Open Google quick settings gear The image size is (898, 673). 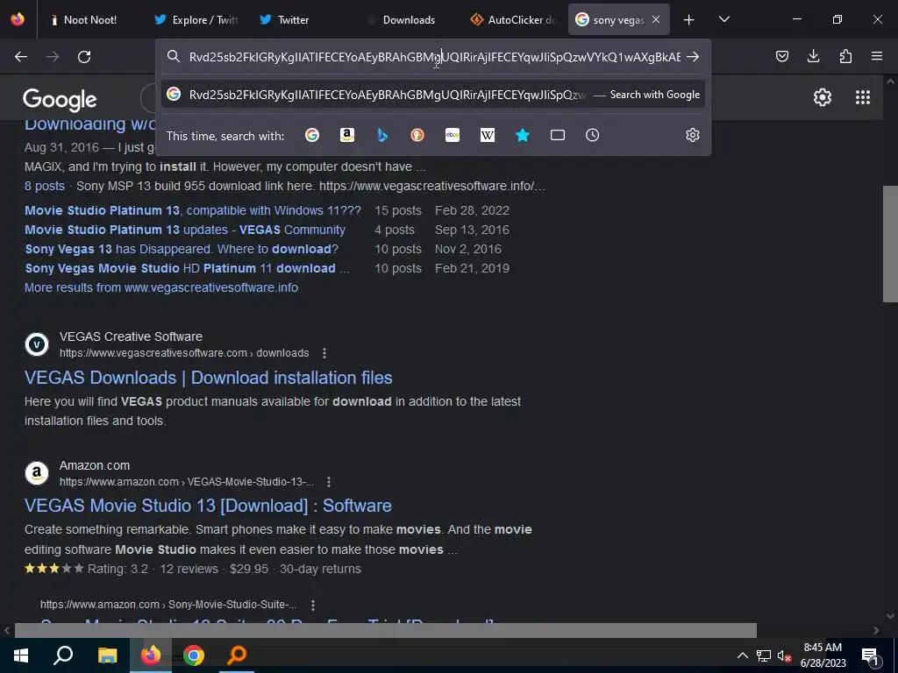[823, 97]
